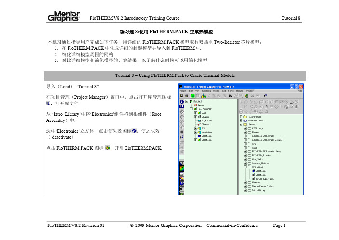Select the Interface_Materials folder
The width and height of the screenshot is (339, 240).
[260, 163]
